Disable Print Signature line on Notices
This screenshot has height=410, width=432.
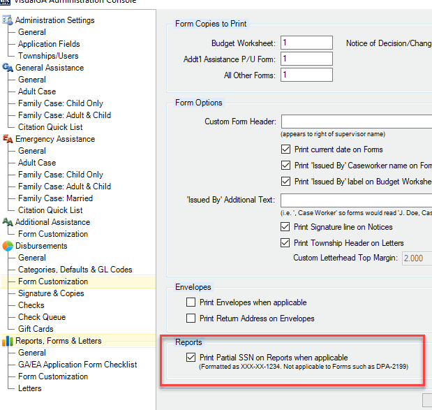click(285, 226)
